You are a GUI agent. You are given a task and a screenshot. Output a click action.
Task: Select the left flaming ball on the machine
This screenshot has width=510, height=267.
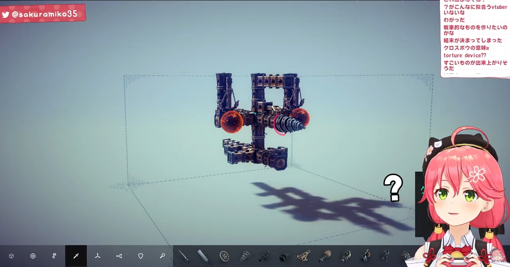pos(232,122)
